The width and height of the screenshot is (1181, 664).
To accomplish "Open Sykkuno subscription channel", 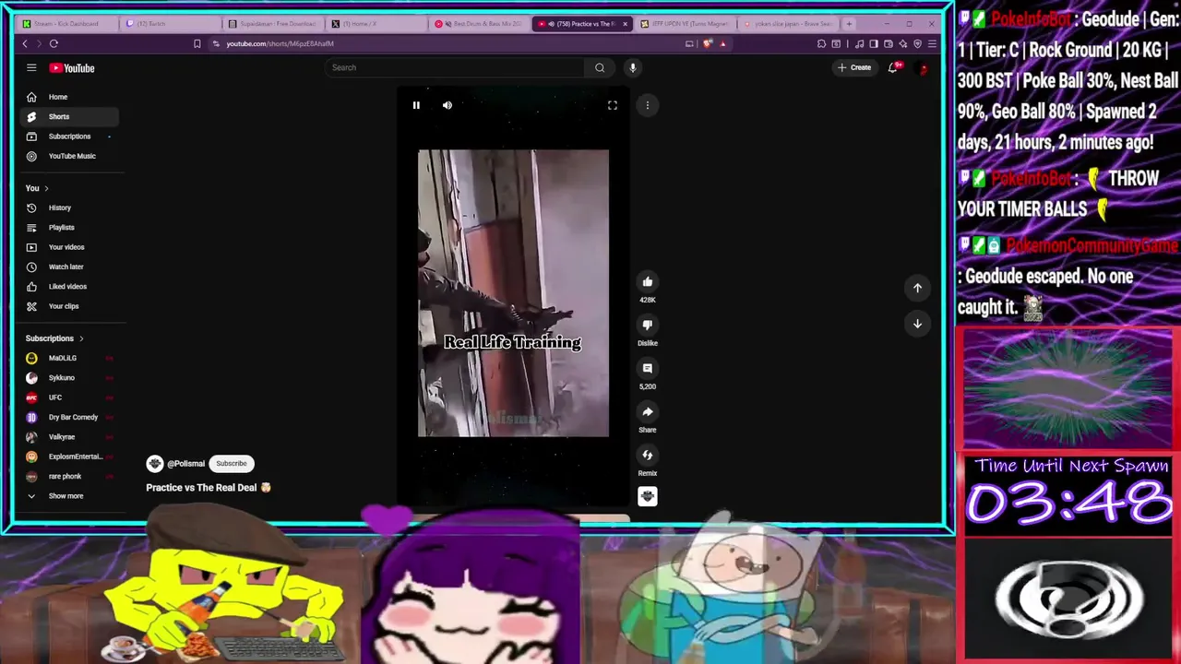I will pos(69,378).
